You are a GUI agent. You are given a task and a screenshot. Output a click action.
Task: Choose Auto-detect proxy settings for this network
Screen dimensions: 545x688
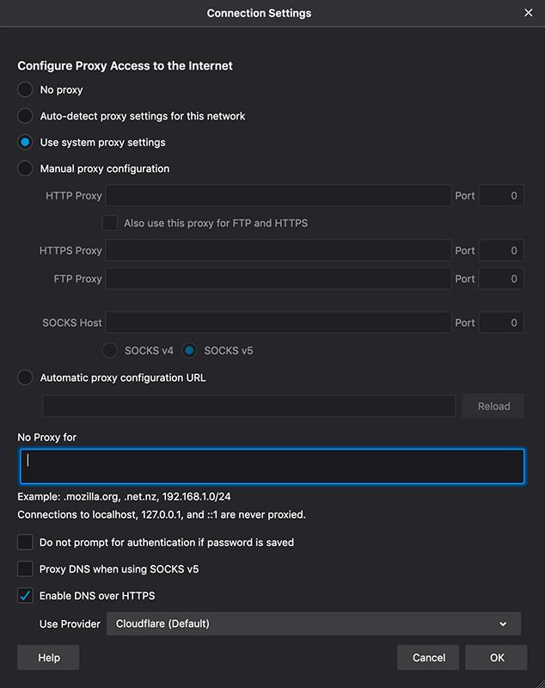tap(25, 116)
